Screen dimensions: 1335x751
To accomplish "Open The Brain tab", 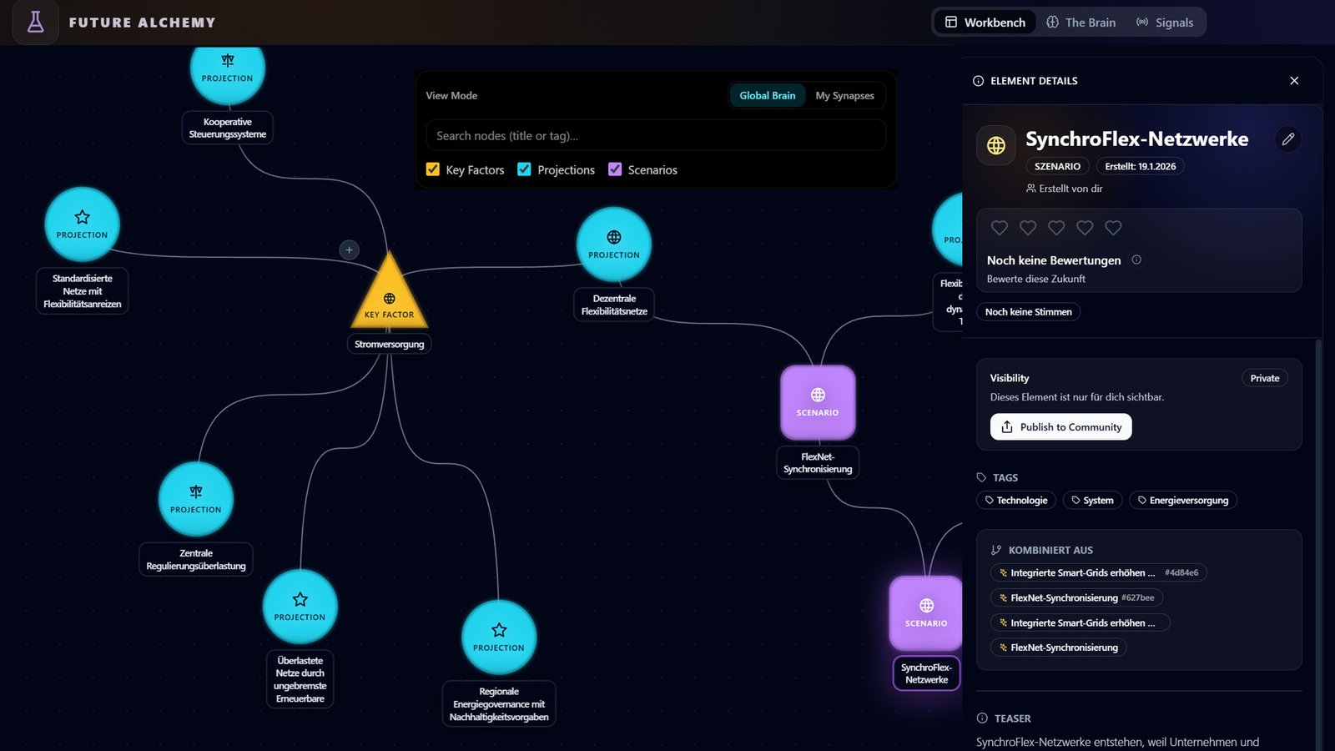I will point(1081,23).
